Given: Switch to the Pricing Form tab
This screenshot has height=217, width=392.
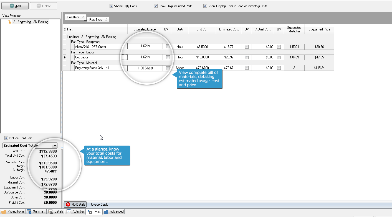Looking at the screenshot, I should [12, 211].
